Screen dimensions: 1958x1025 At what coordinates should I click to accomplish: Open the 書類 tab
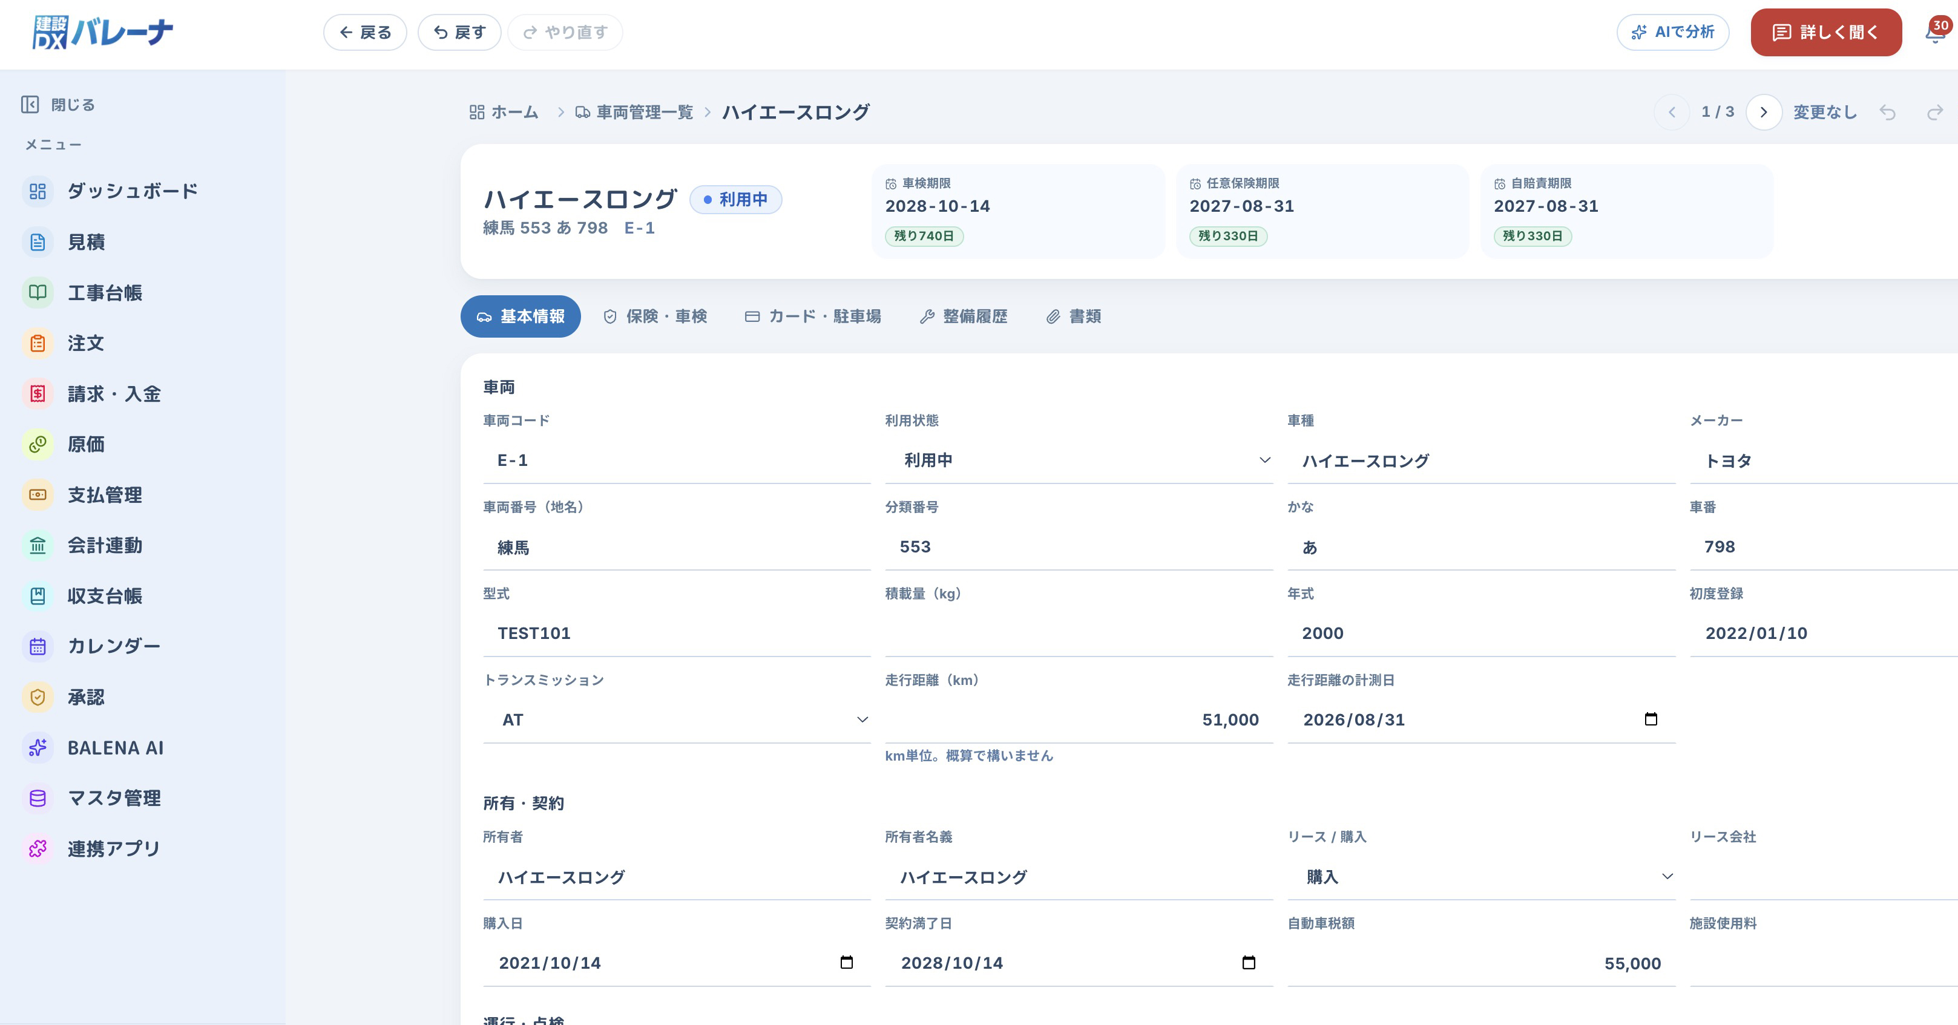[1073, 316]
